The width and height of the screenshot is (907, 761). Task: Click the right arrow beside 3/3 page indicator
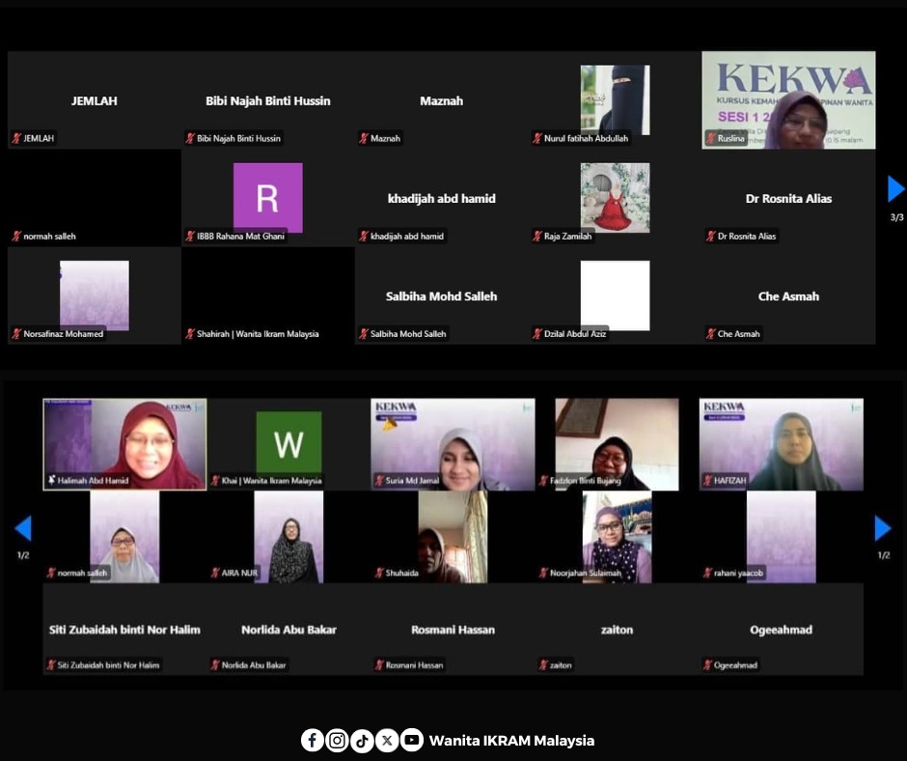click(x=896, y=188)
